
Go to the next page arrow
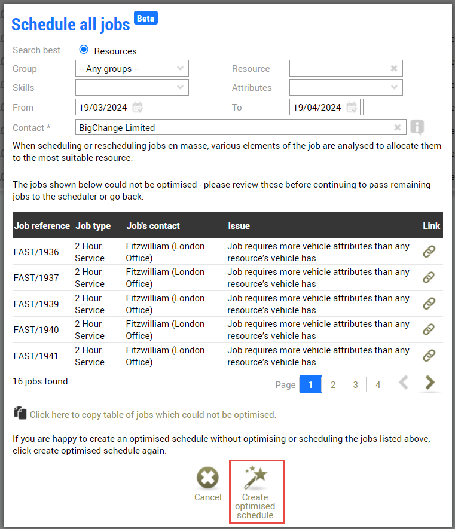[429, 383]
